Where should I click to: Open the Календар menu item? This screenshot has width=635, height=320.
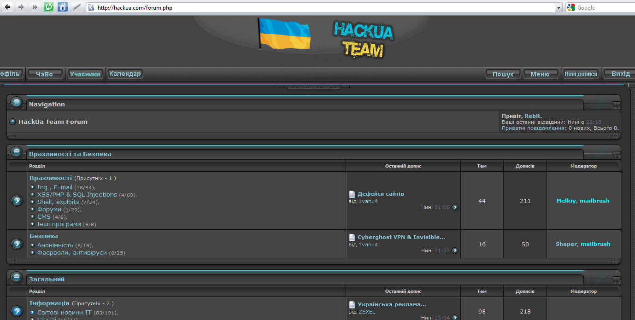pos(125,74)
